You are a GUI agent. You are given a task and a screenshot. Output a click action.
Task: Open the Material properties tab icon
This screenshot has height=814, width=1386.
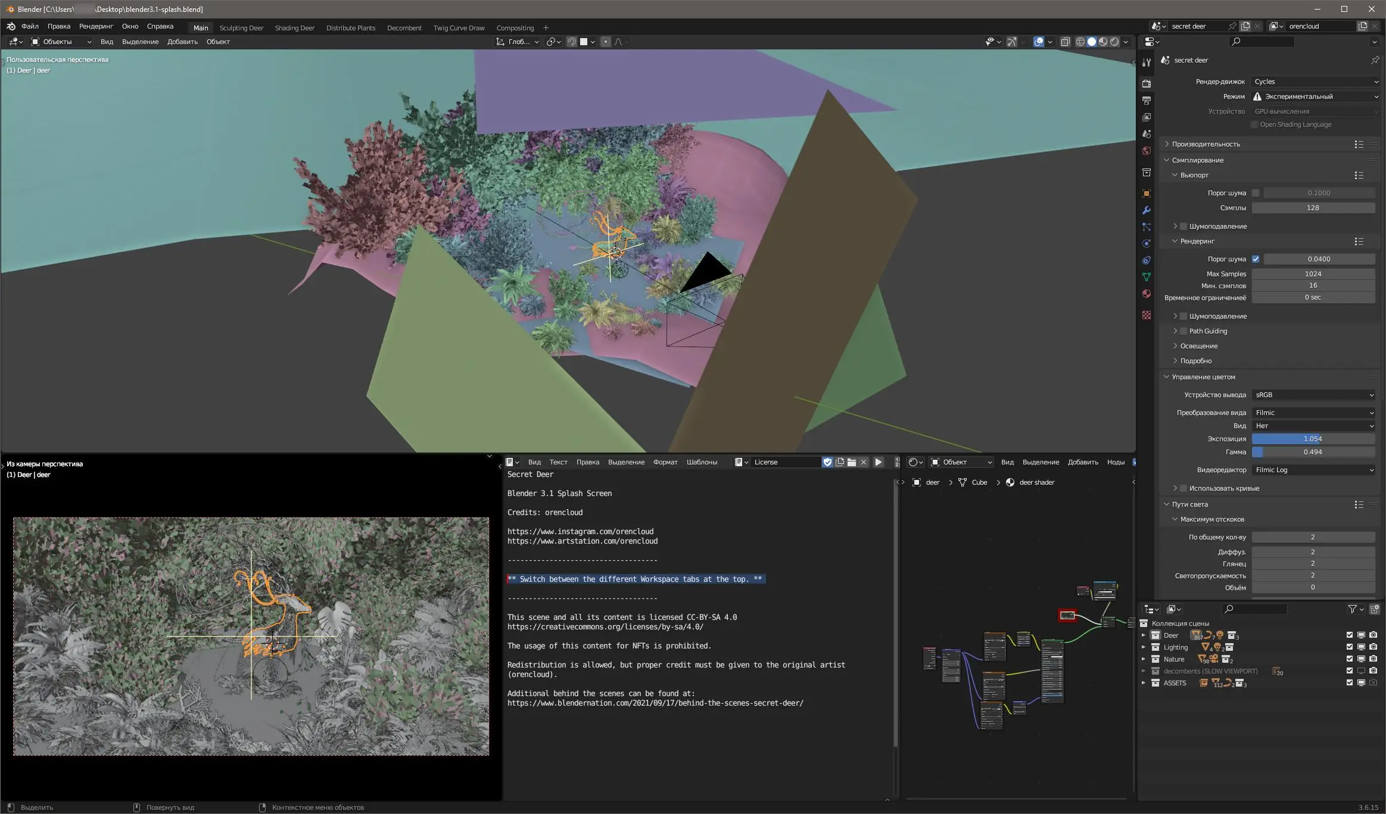pos(1146,294)
